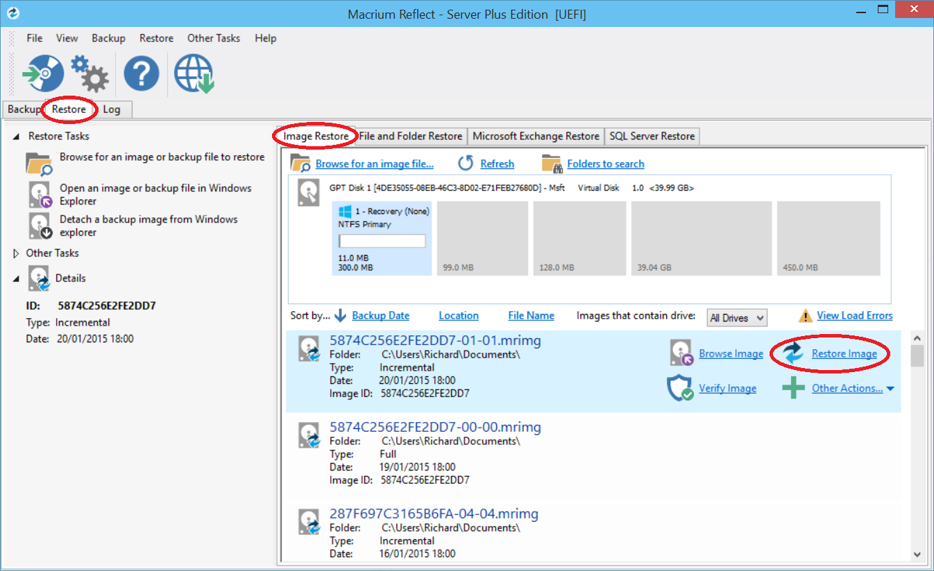Click the rescue media disc toolbar icon
The height and width of the screenshot is (571, 934).
pos(43,73)
